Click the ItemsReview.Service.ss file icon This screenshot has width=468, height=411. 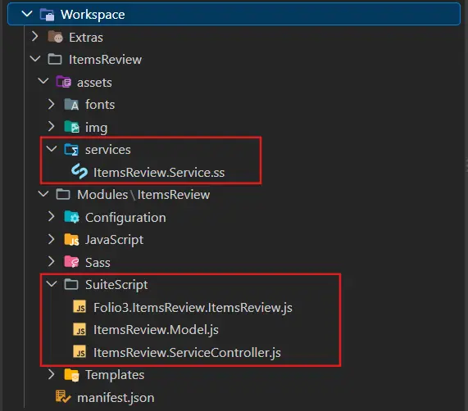[x=80, y=171]
